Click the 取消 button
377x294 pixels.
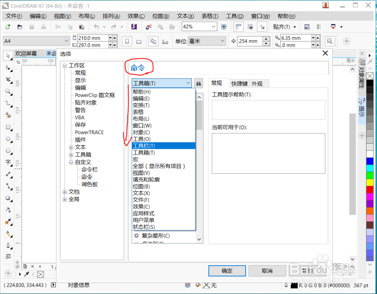click(267, 271)
